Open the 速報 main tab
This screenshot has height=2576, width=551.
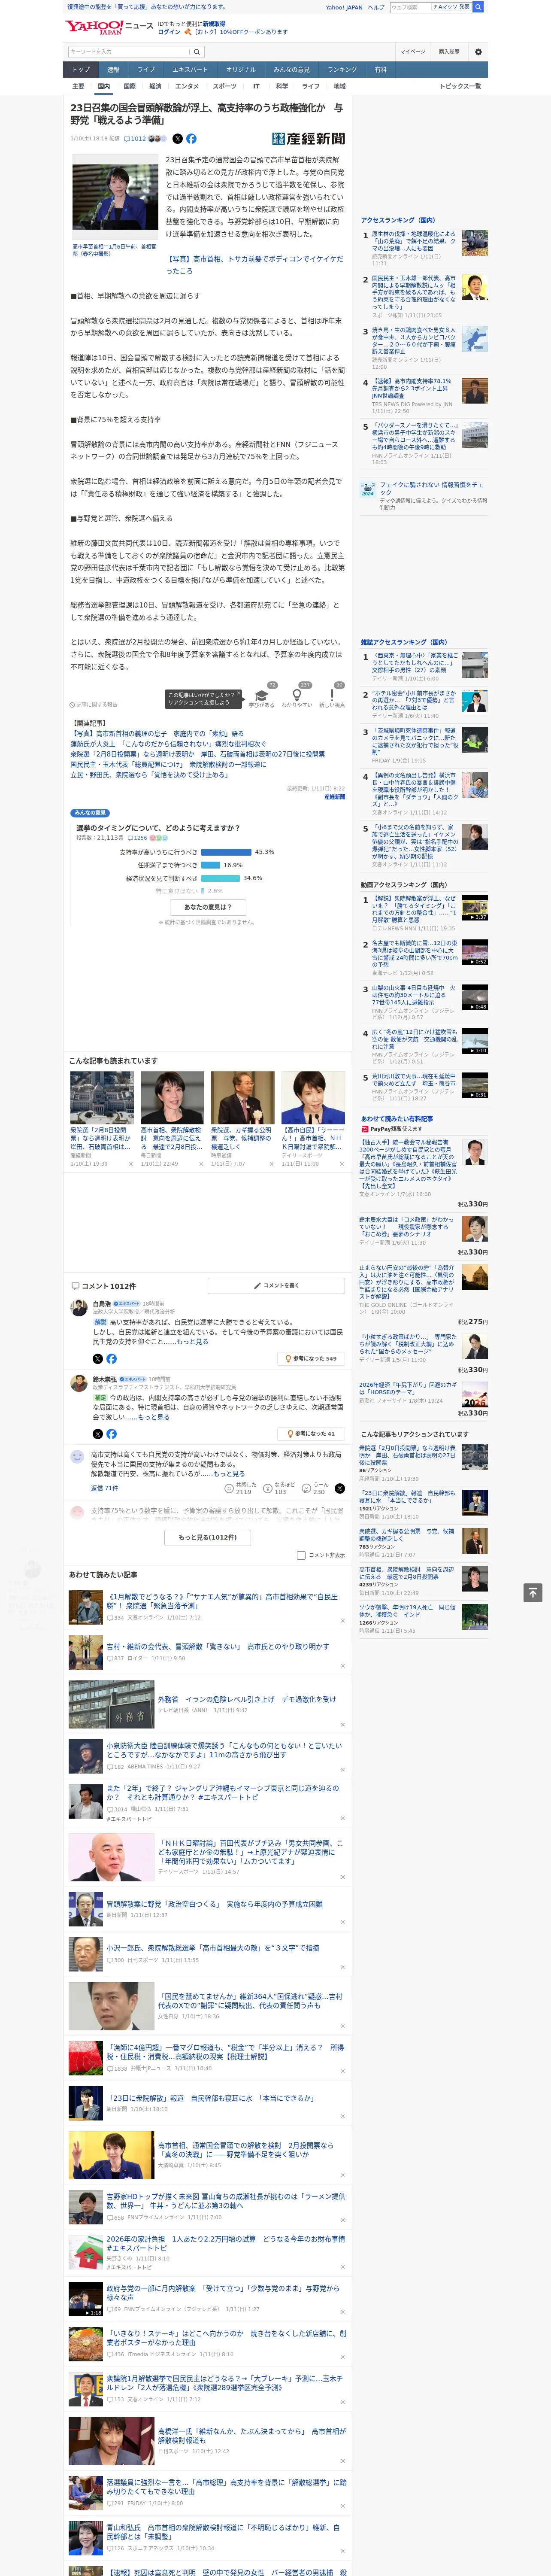pyautogui.click(x=113, y=70)
